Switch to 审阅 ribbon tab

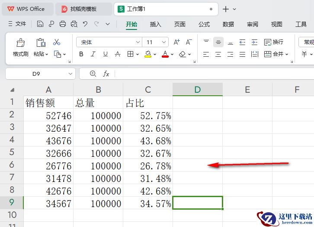253,24
